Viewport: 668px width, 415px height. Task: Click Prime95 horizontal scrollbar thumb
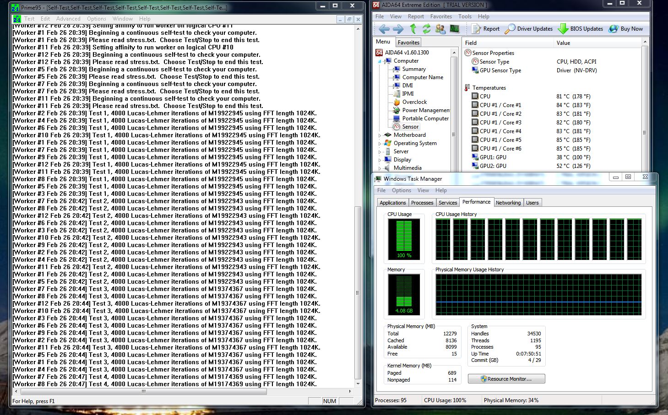coord(143,391)
